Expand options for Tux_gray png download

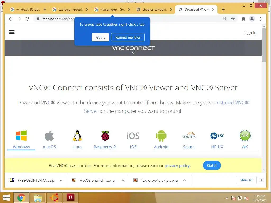tap(184, 180)
